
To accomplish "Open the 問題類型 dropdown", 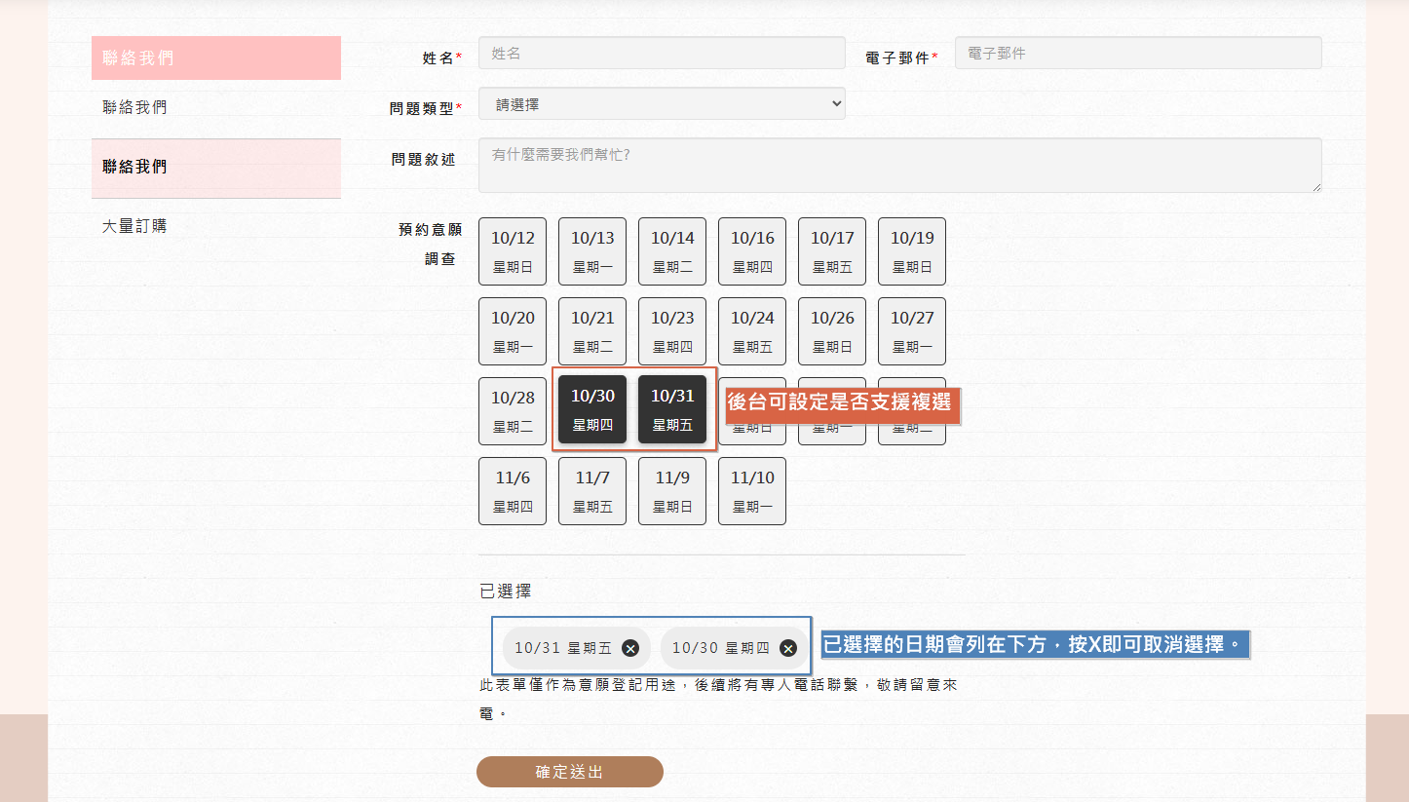I will (x=662, y=104).
